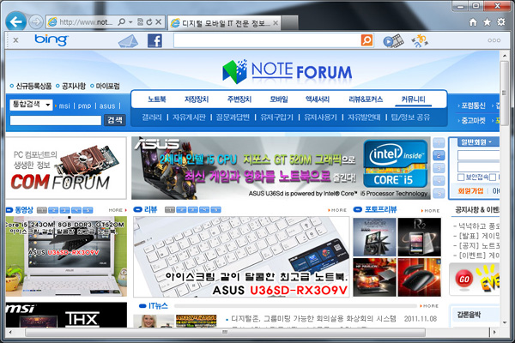Open 디지털존 화상회의 시스템 news headline
The height and width of the screenshot is (343, 515).
(313, 319)
